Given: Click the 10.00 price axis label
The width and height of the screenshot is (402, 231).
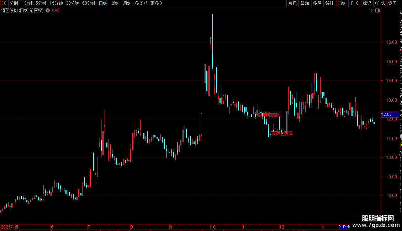Looking at the screenshot, I should pos(391,157).
